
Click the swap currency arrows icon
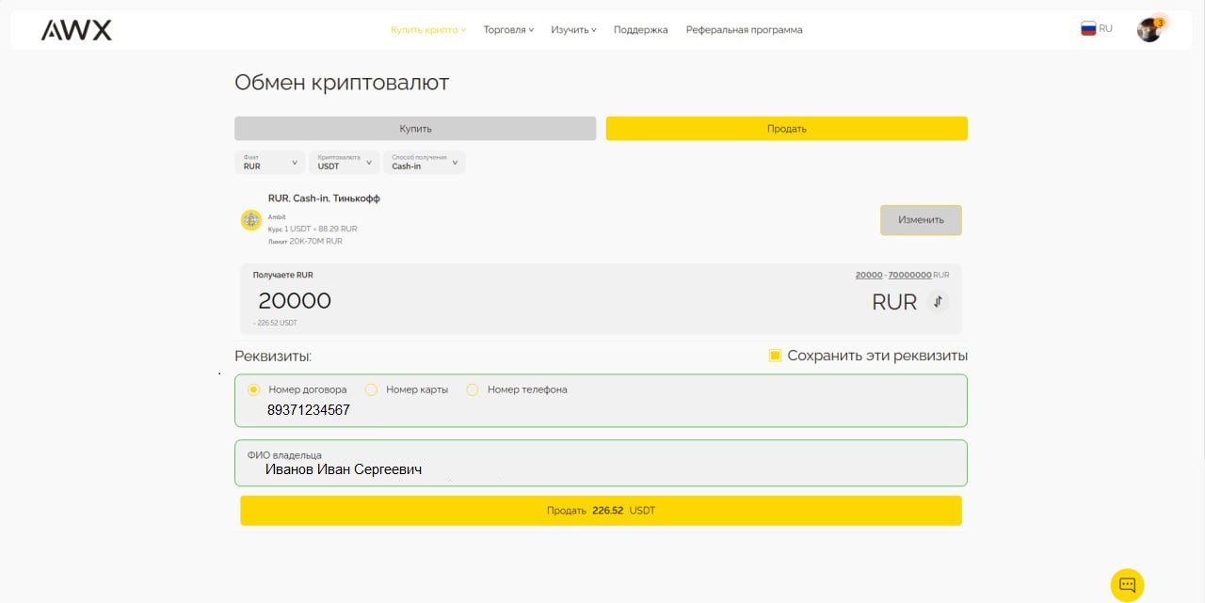click(937, 302)
